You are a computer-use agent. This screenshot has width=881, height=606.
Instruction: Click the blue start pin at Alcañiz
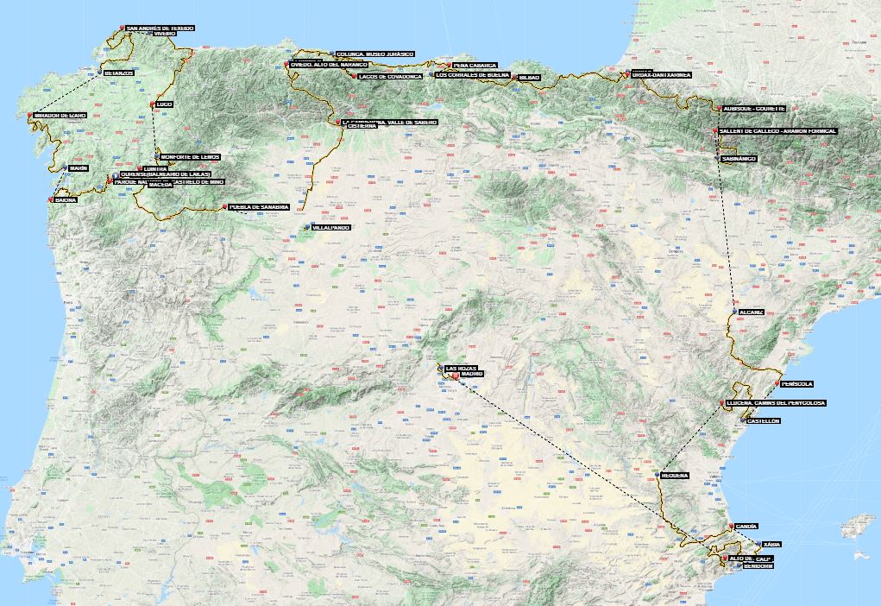[733, 312]
